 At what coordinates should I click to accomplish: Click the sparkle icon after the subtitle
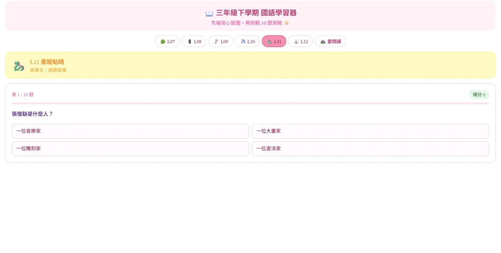(286, 23)
